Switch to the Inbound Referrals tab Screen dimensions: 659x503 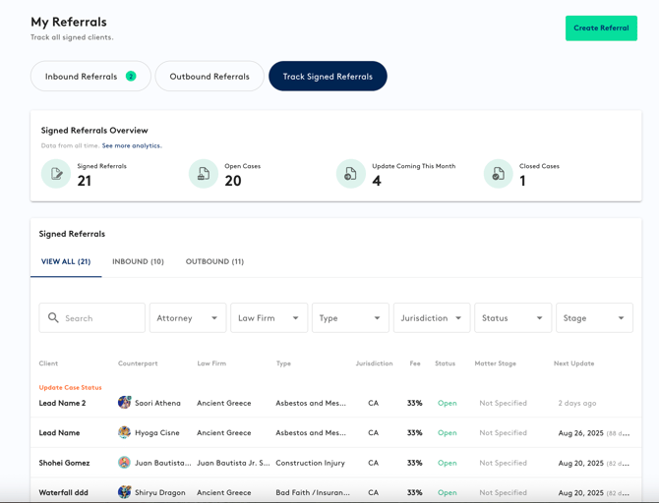click(90, 77)
